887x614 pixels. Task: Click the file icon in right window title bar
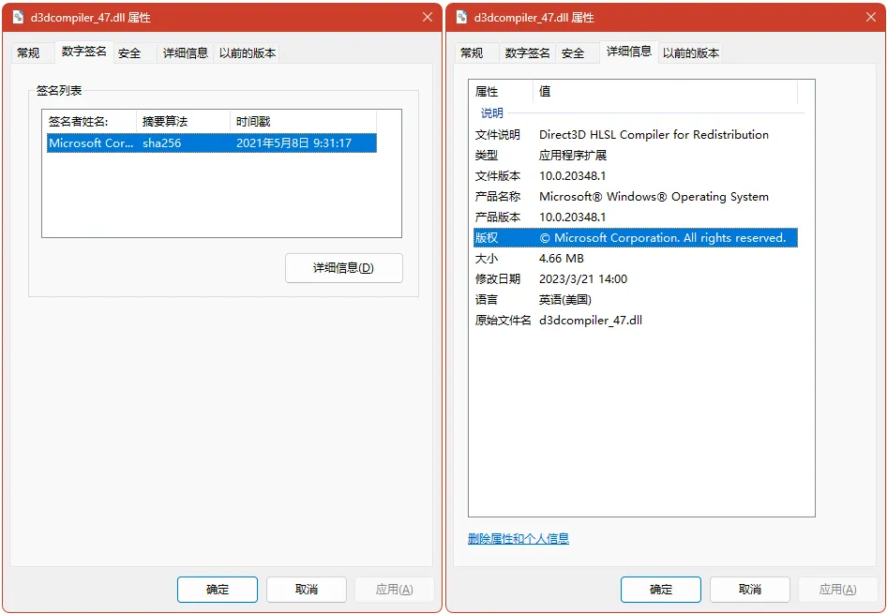(x=461, y=17)
